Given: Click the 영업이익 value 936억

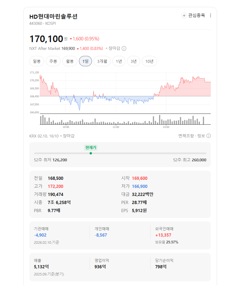Looking at the screenshot, I should coord(100,267).
